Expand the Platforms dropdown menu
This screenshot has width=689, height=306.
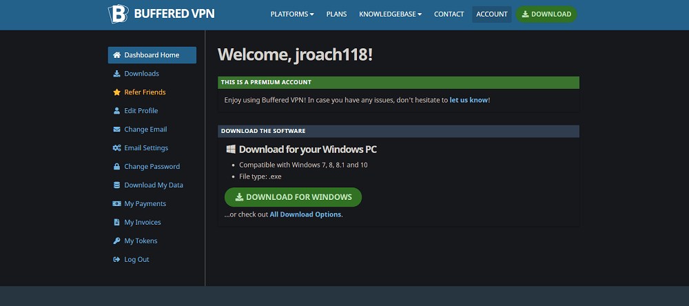292,14
